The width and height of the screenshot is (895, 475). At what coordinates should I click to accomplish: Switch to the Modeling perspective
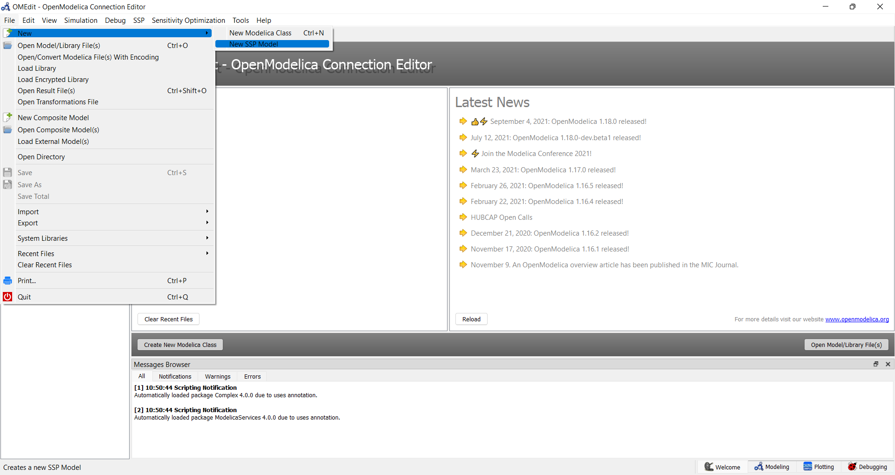(x=772, y=467)
